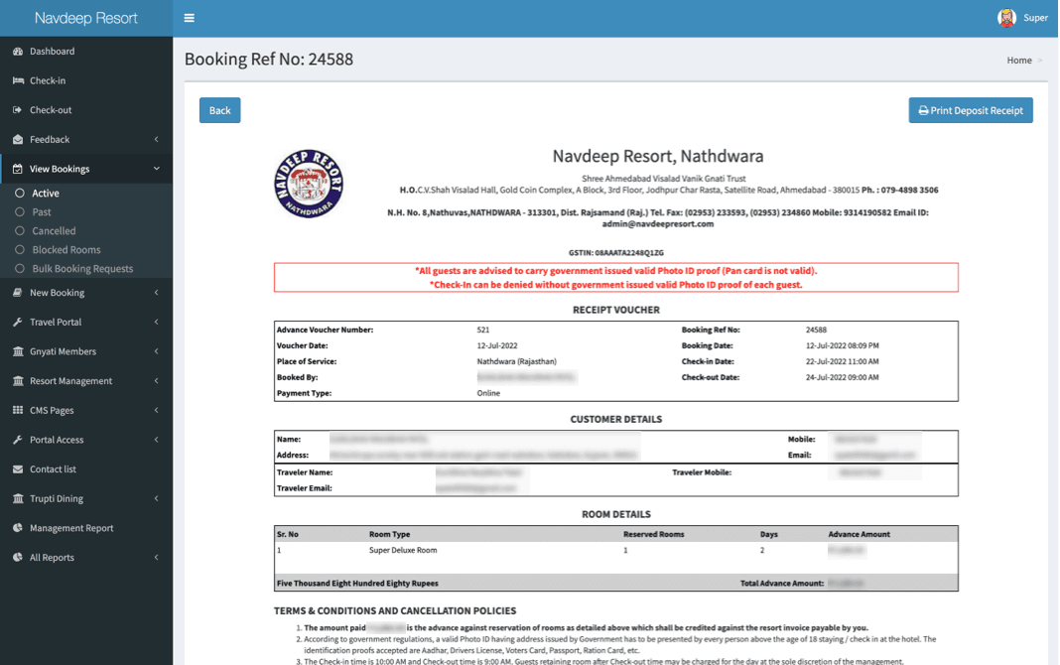This screenshot has height=665, width=1060.
Task: Click the Nathdwara (Rajasthan) place value
Action: pyautogui.click(x=516, y=361)
